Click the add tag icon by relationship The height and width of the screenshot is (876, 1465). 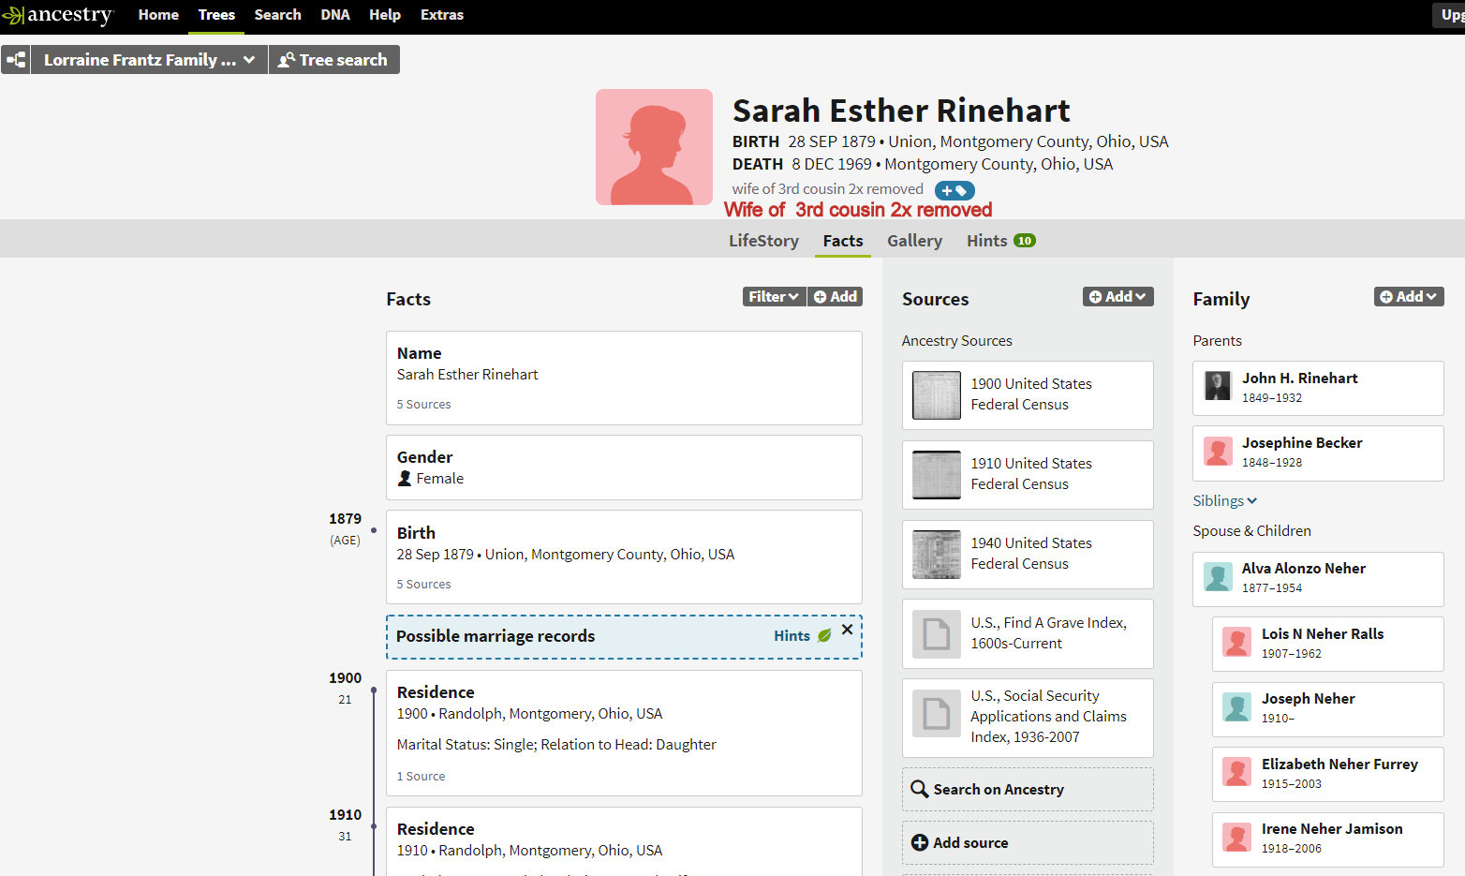tap(954, 190)
